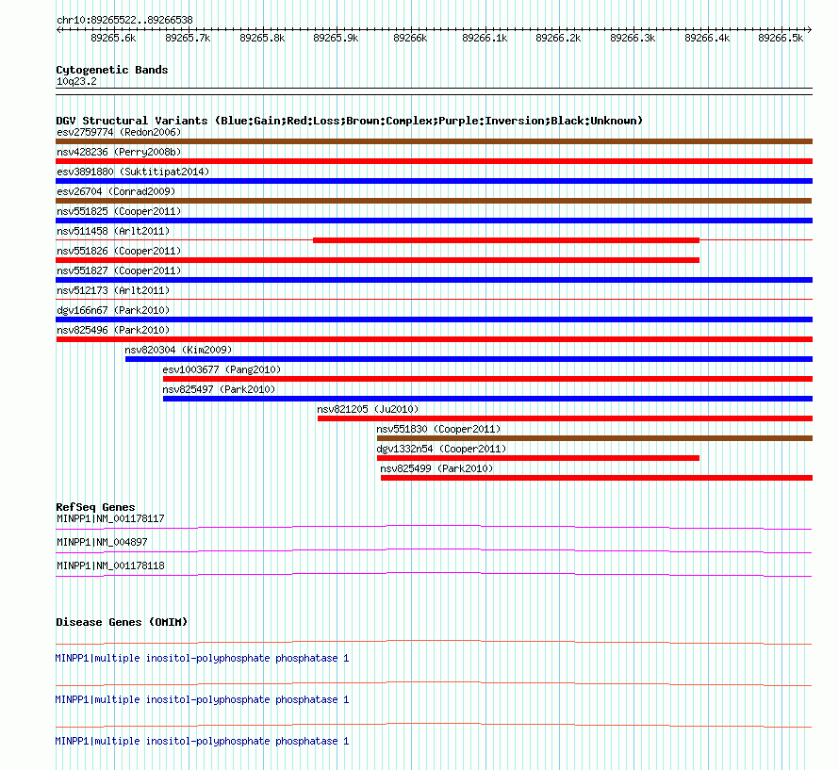Viewport: 839px width, 770px height.
Task: Select the red dgv1332n54 loss bar
Action: pos(538,458)
